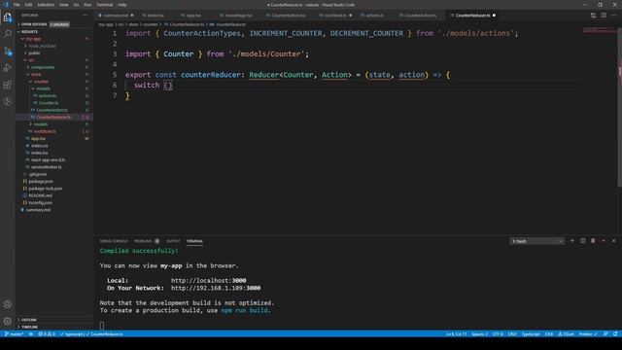The height and width of the screenshot is (350, 622).
Task: Open the Help menu
Action: (121, 5)
